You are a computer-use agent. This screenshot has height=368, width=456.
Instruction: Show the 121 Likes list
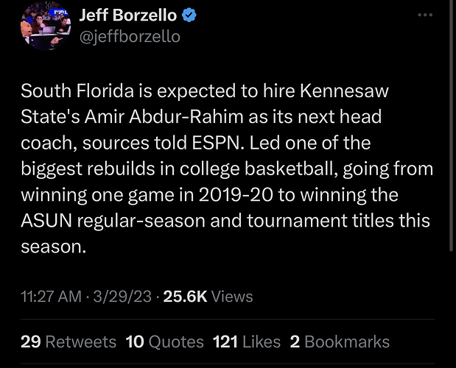246,342
